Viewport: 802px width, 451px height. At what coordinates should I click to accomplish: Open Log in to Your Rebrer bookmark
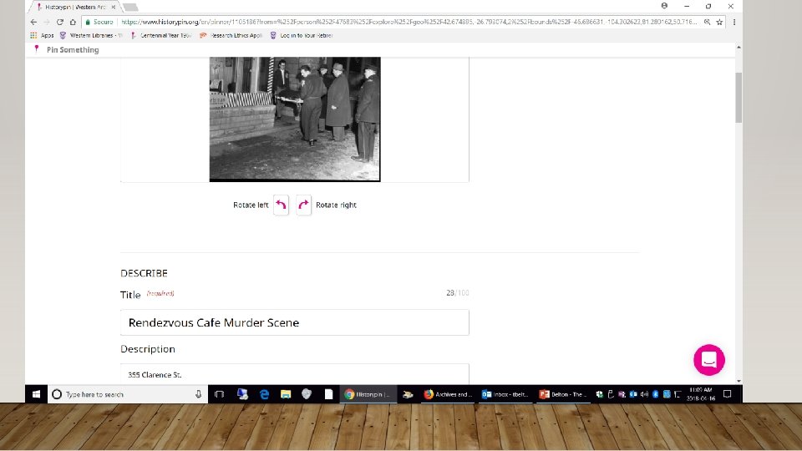(x=302, y=35)
